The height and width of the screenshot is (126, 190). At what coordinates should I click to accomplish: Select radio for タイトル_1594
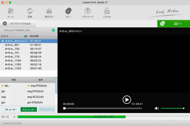tap(3, 61)
